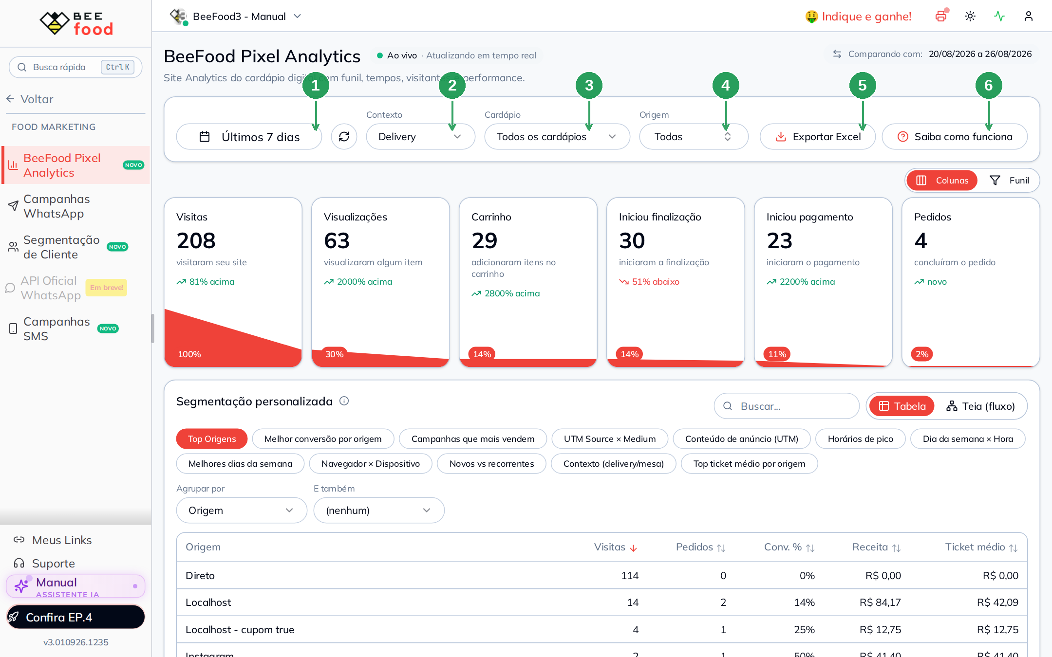Sort table by Pedidos arrows

(x=721, y=548)
